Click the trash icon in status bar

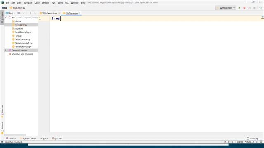click(x=261, y=142)
